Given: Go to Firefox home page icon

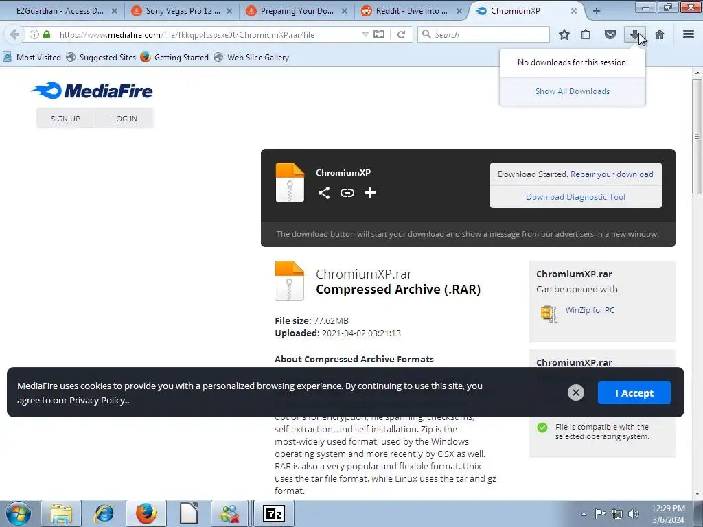Looking at the screenshot, I should point(660,34).
